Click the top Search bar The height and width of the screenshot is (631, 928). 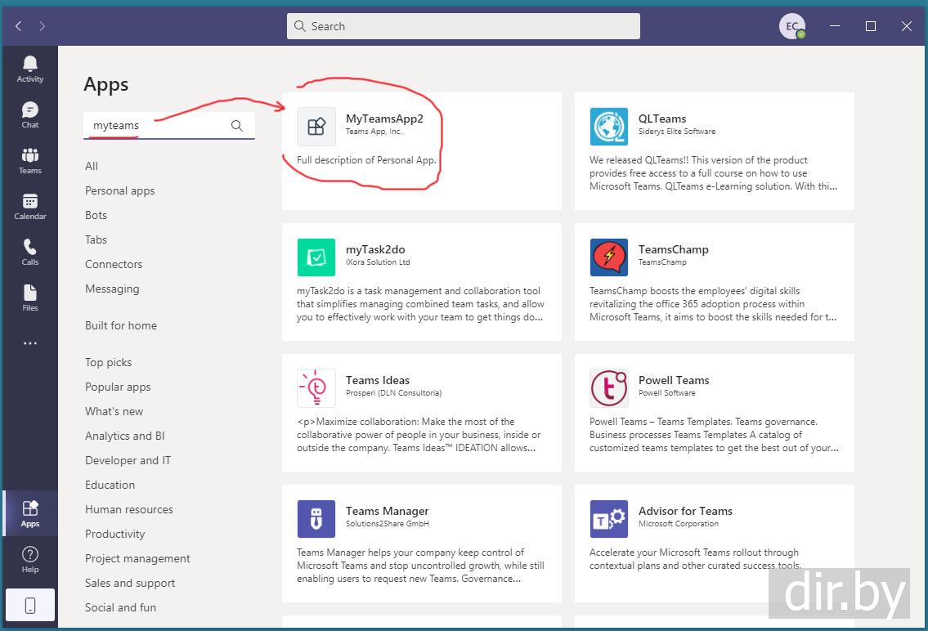(464, 26)
